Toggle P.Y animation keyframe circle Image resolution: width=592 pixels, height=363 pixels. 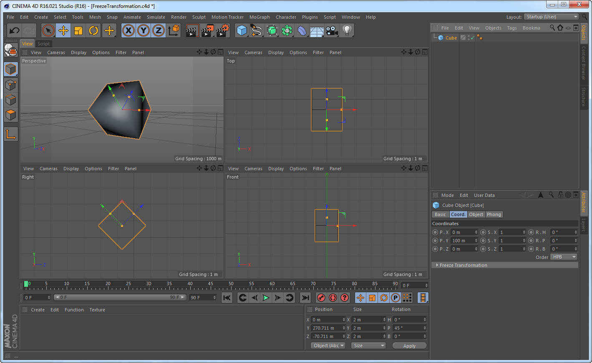(x=435, y=241)
